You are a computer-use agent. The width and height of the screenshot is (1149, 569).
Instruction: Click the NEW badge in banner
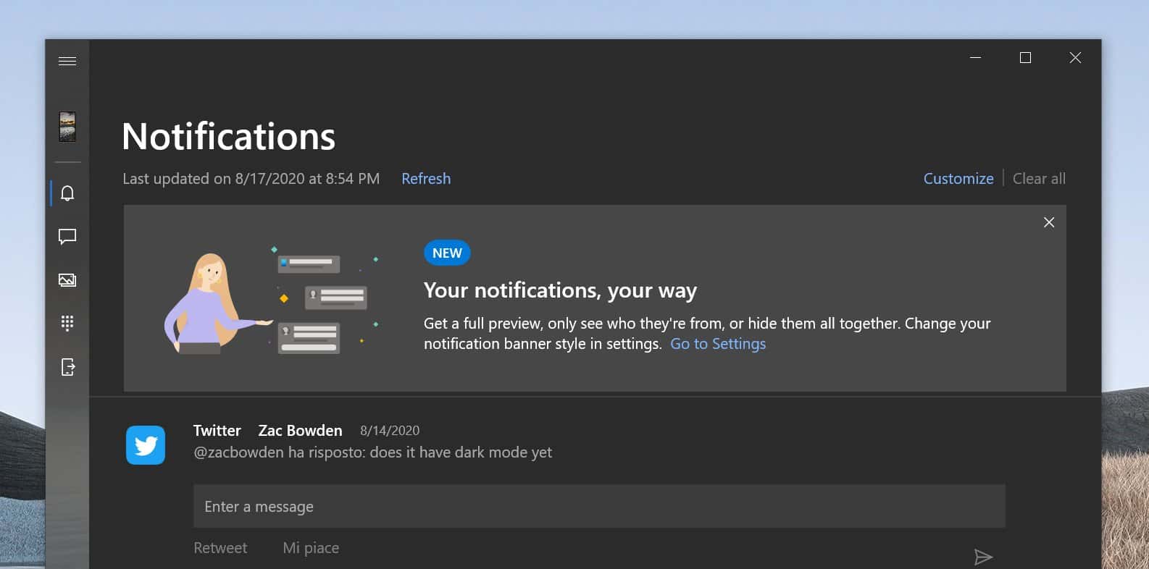(447, 253)
